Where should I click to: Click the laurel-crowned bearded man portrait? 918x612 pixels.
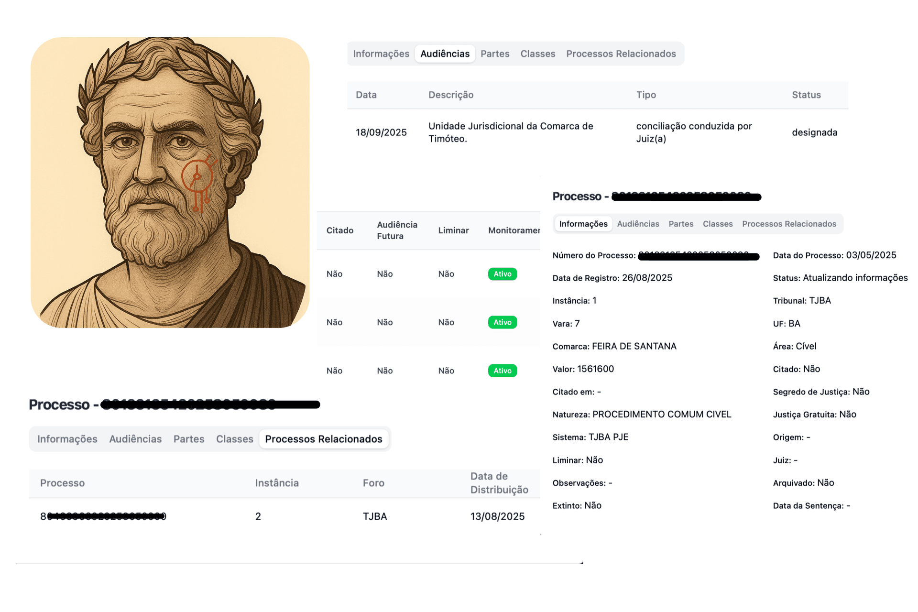tap(170, 182)
